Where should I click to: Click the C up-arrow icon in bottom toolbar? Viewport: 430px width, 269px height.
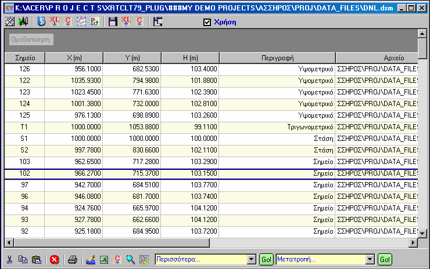click(x=117, y=259)
